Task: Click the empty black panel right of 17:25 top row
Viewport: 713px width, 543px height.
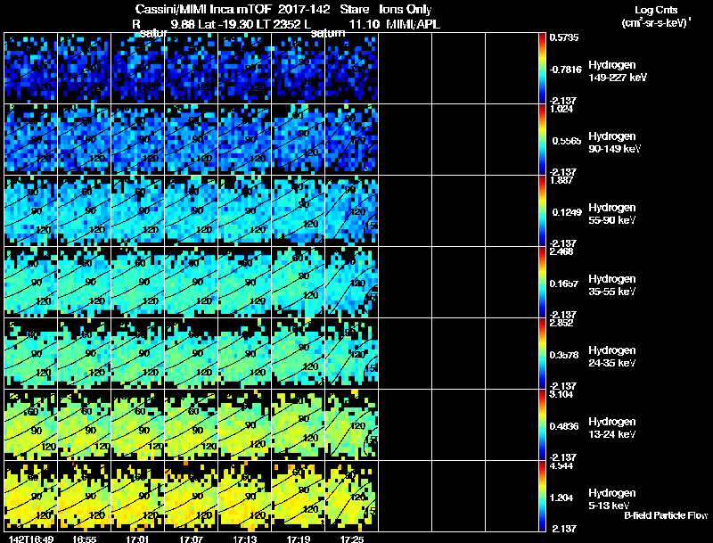Action: click(405, 69)
